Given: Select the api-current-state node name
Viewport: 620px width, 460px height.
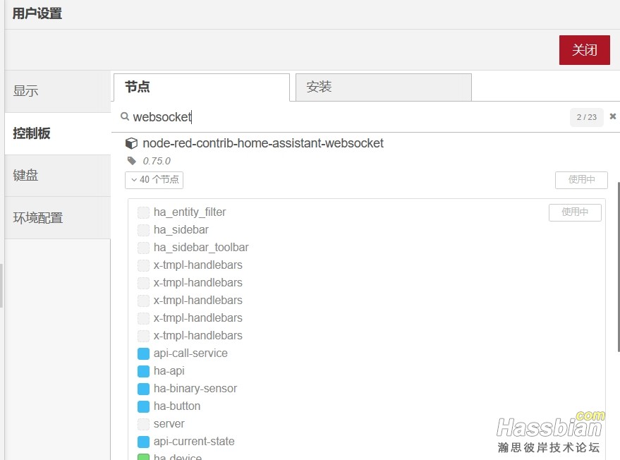Looking at the screenshot, I should coord(194,442).
